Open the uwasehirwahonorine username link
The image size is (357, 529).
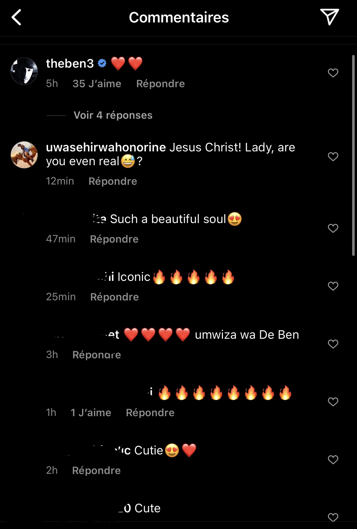106,147
